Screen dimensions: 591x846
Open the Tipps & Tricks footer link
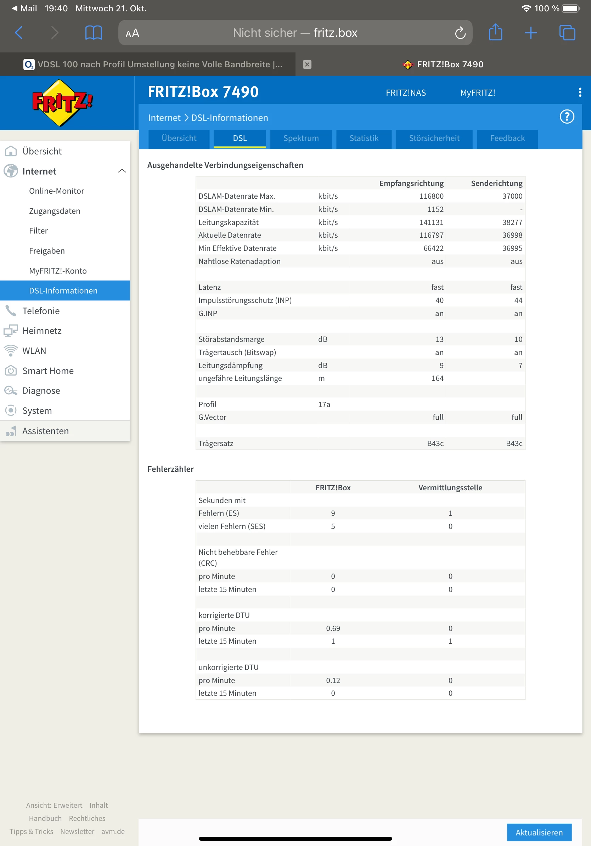pyautogui.click(x=31, y=831)
